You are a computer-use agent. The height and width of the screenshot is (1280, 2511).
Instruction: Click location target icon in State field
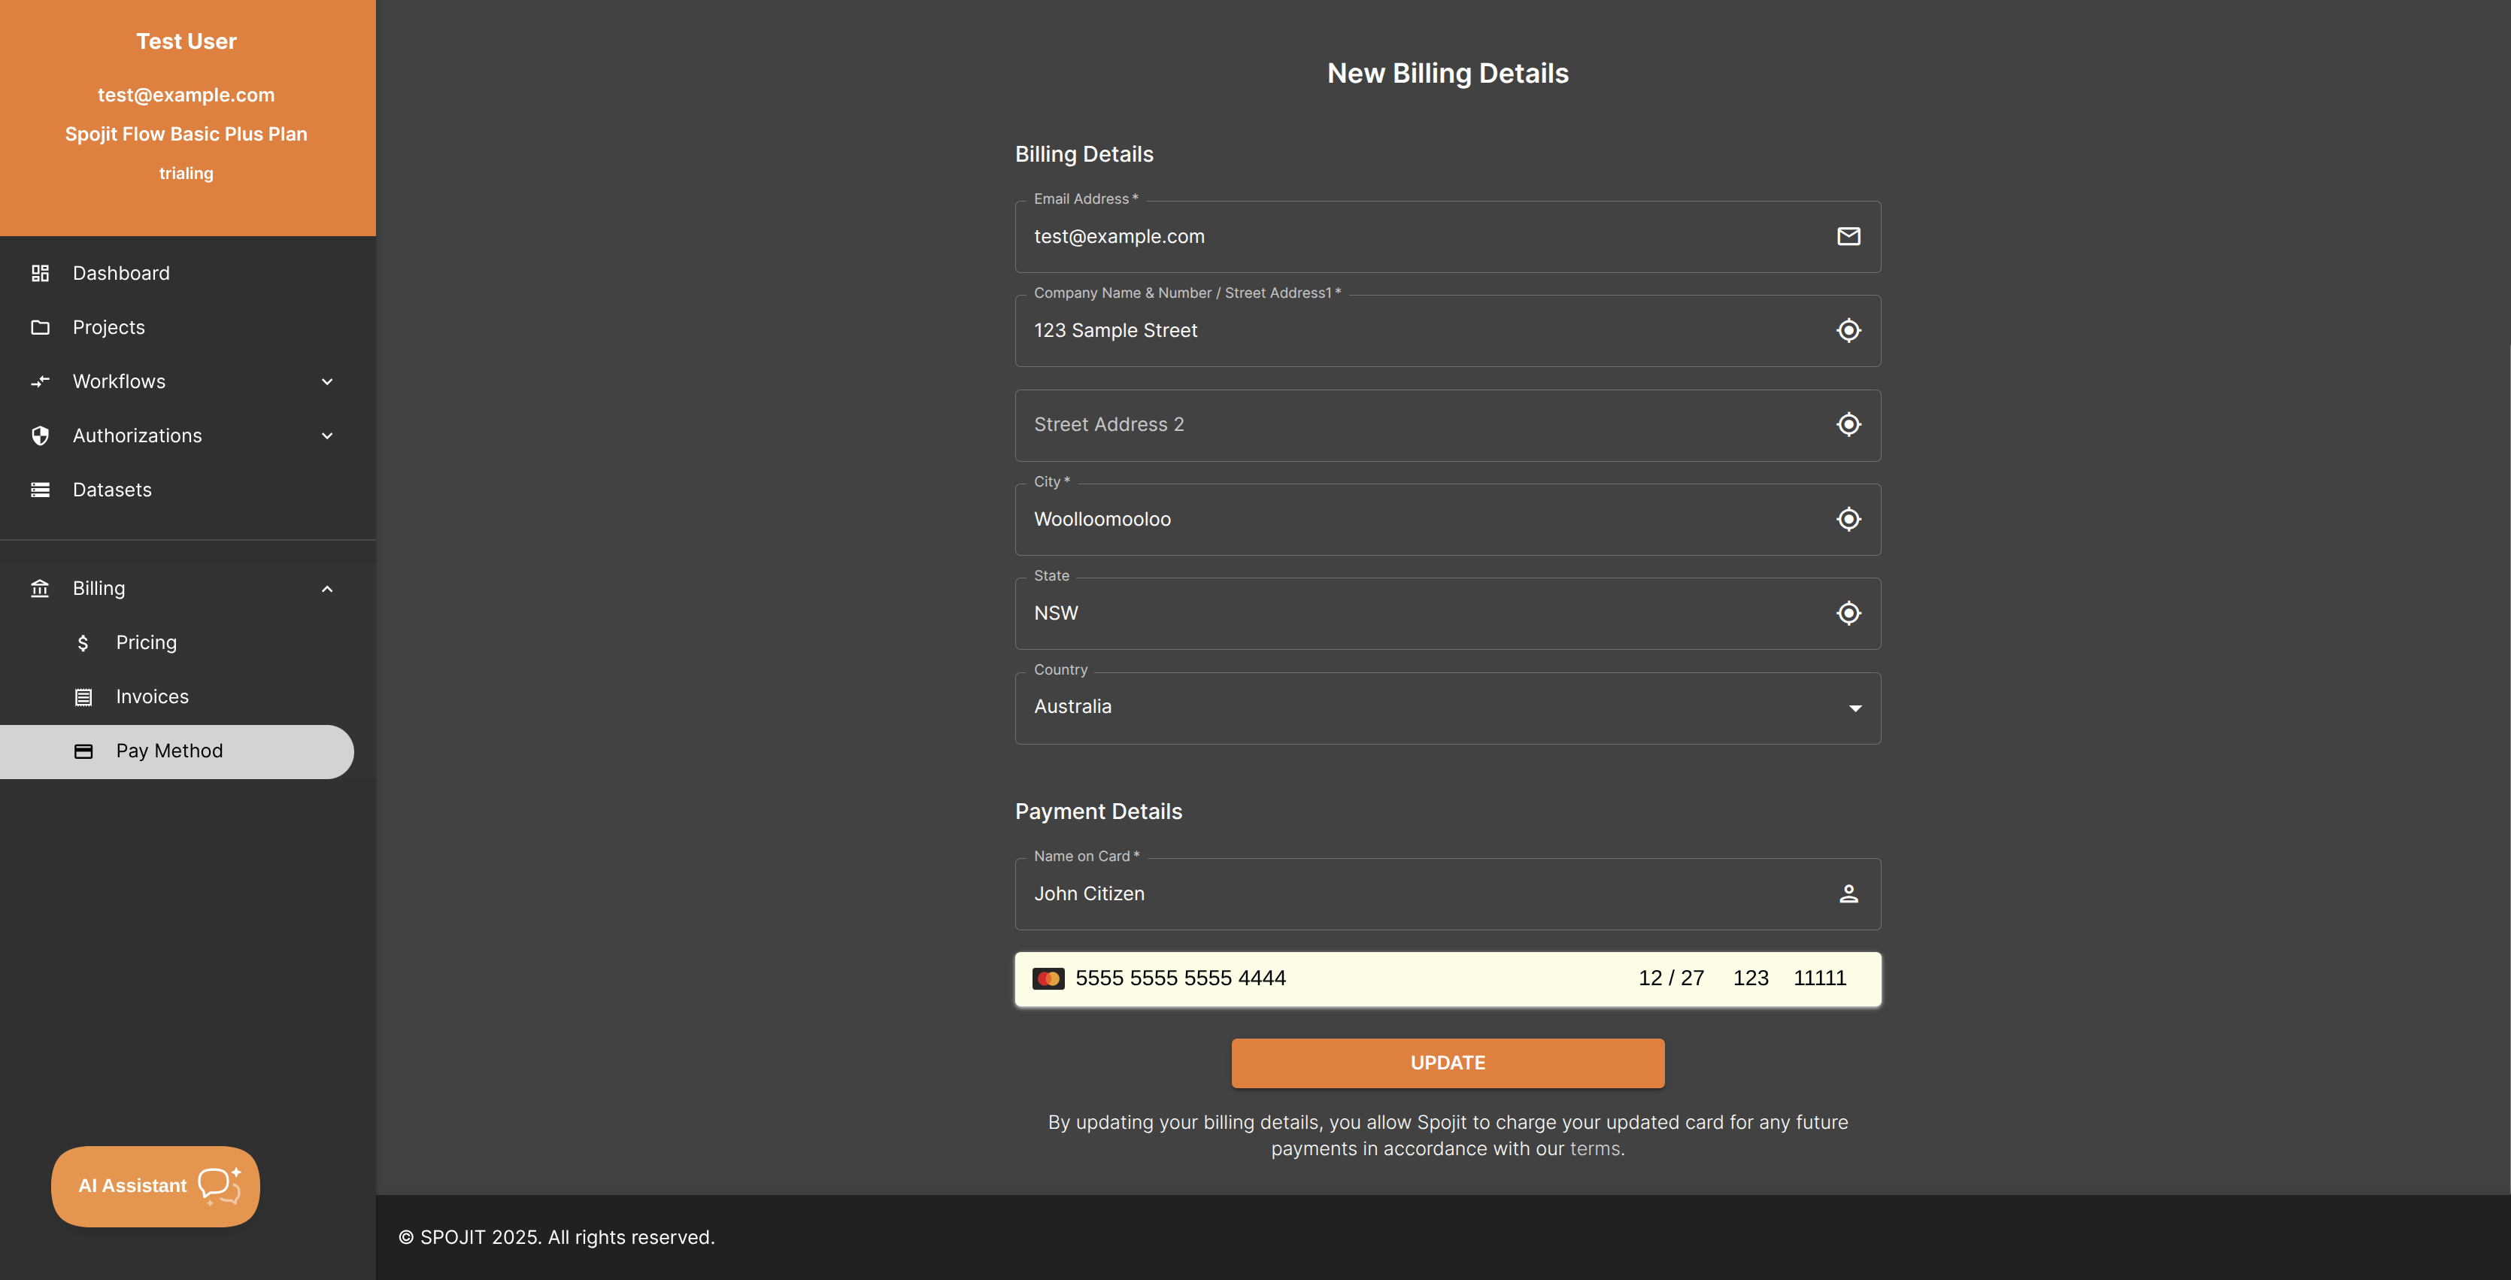[x=1848, y=613]
